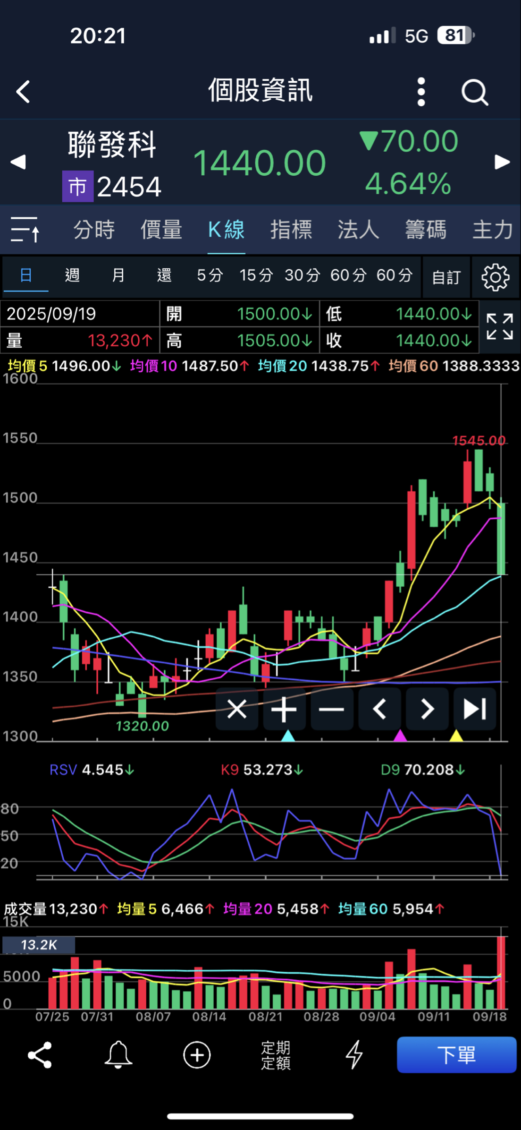Switch to 分時 tab
The width and height of the screenshot is (521, 1130).
click(x=94, y=230)
